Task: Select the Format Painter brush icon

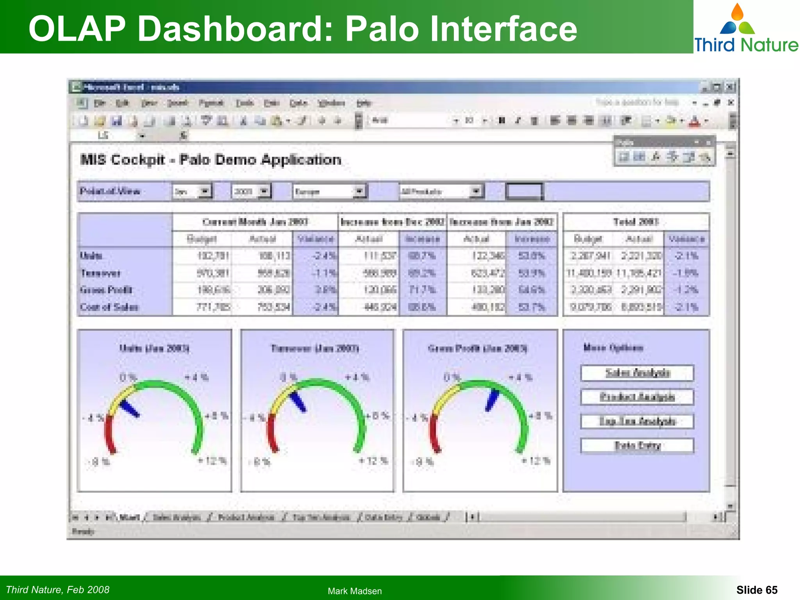Action: tap(302, 121)
